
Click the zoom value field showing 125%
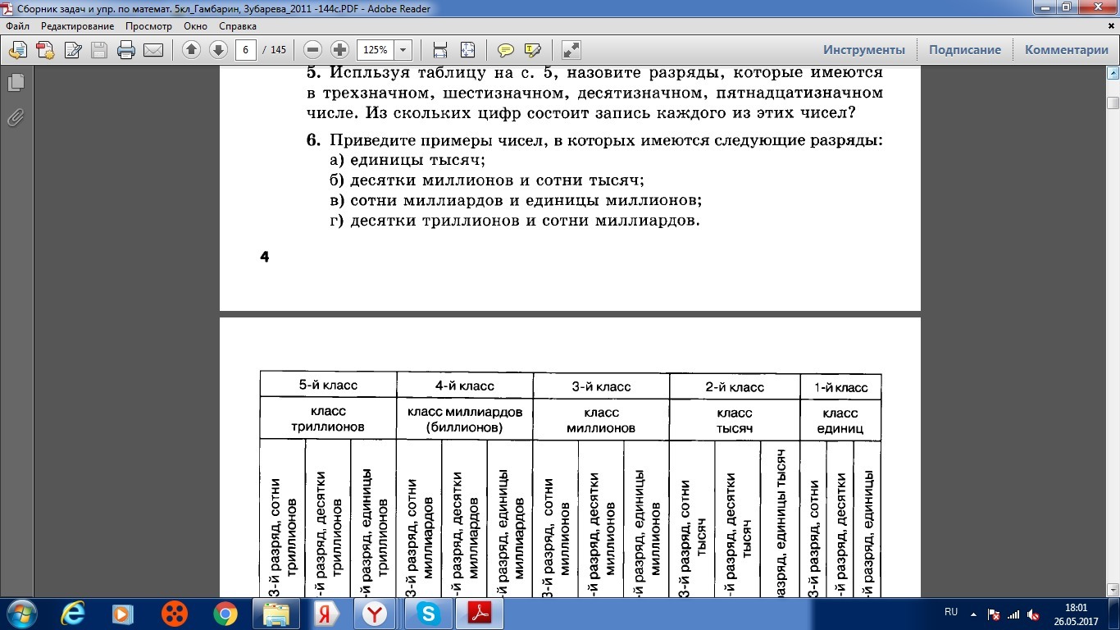click(x=376, y=50)
